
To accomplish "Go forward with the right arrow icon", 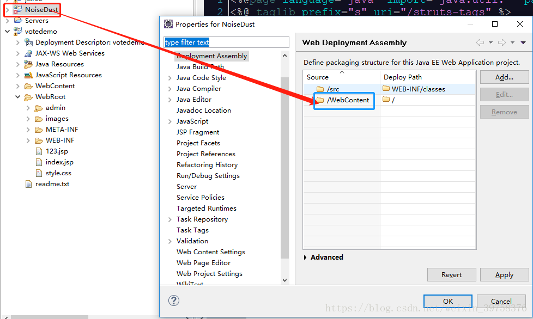I will click(502, 42).
